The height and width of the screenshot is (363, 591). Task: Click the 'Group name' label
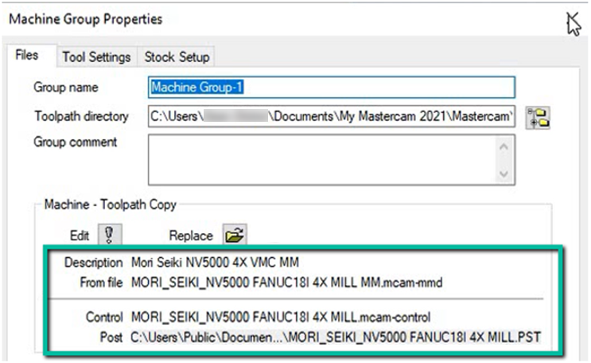coord(66,88)
